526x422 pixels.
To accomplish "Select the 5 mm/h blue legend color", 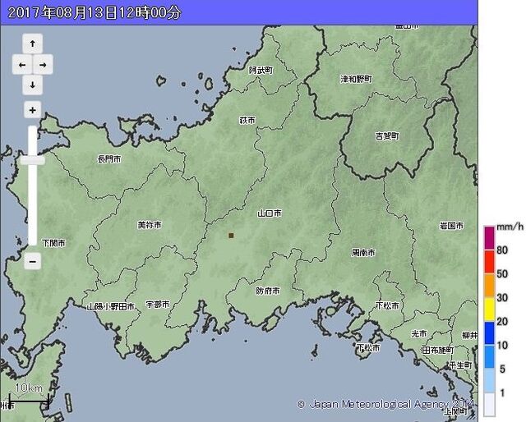I will click(489, 357).
